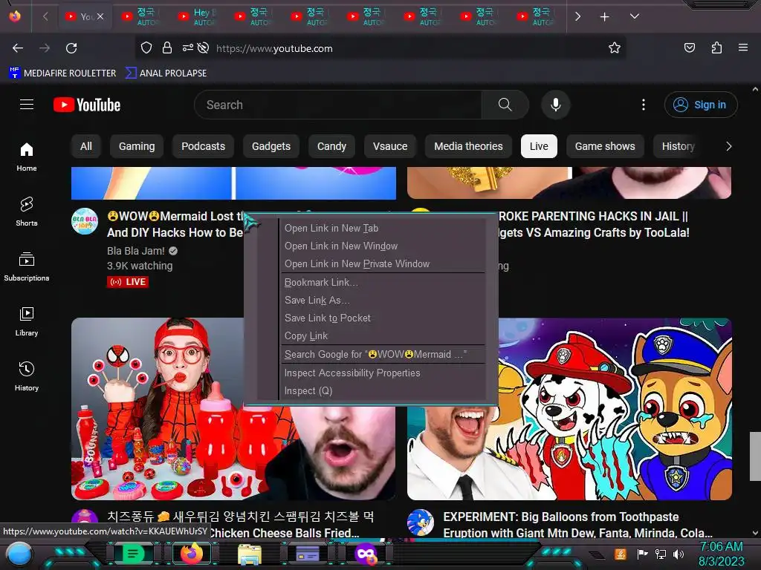Image resolution: width=761 pixels, height=570 pixels.
Task: Open Start orb on taskbar
Action: tap(19, 554)
